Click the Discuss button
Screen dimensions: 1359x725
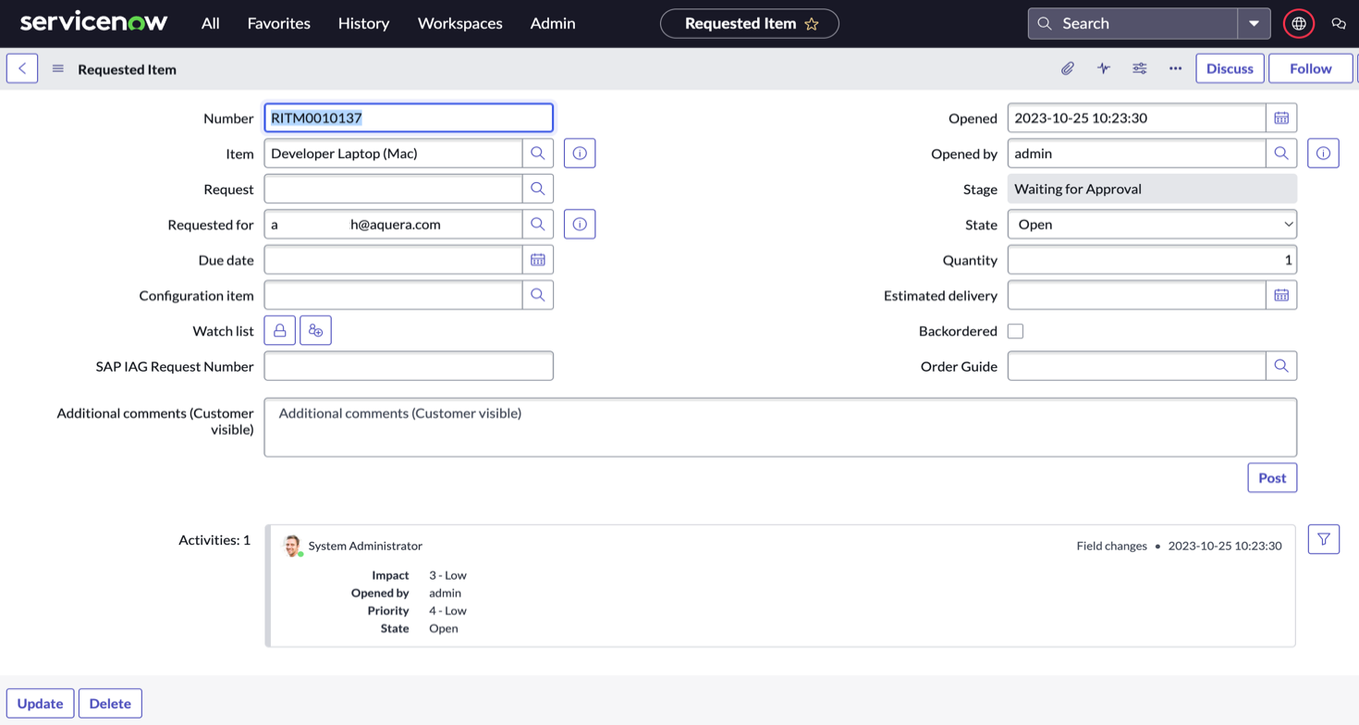1230,68
